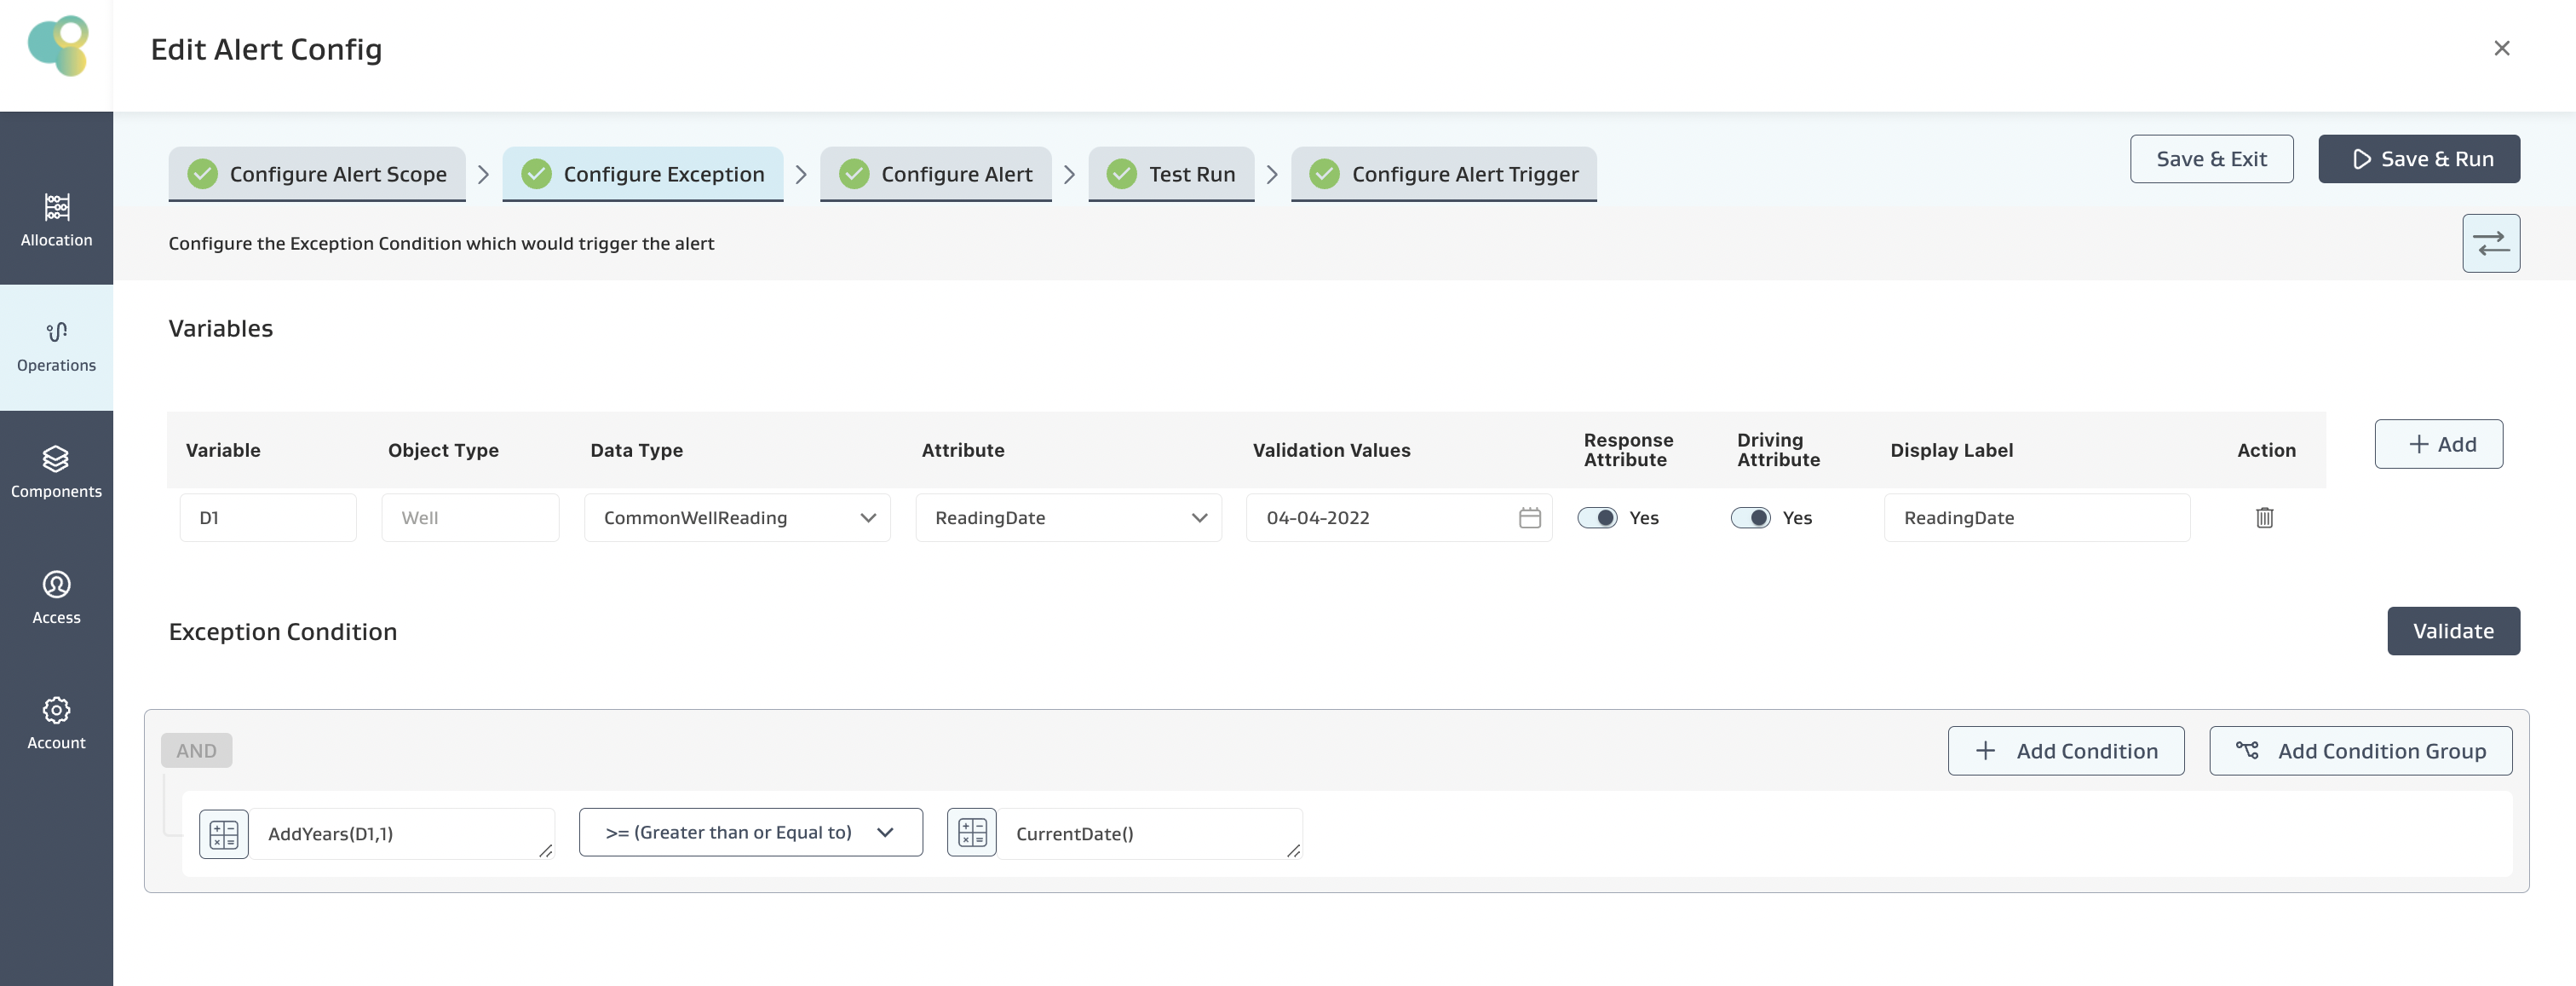The height and width of the screenshot is (986, 2576).
Task: Click Add Condition Group button
Action: tap(2360, 751)
